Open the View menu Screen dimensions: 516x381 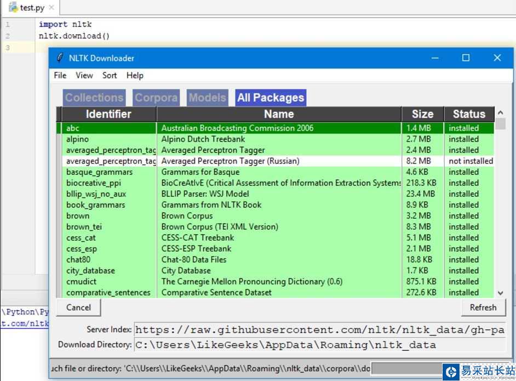click(84, 76)
